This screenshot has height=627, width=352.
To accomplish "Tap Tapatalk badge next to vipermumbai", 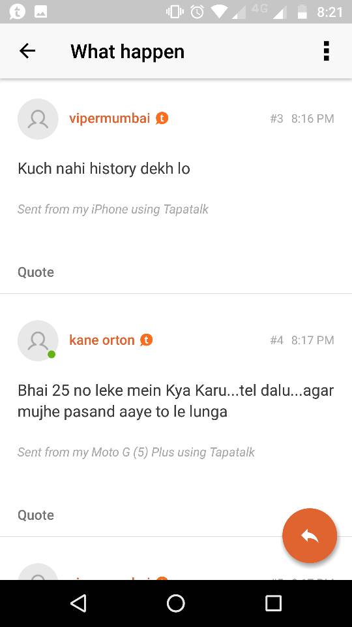I will click(162, 118).
